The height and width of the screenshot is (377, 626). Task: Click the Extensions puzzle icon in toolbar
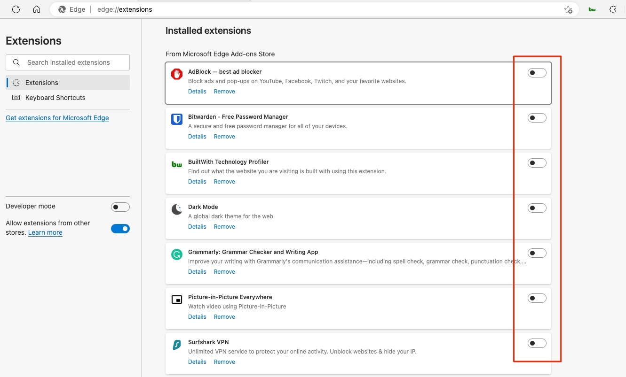coord(613,9)
